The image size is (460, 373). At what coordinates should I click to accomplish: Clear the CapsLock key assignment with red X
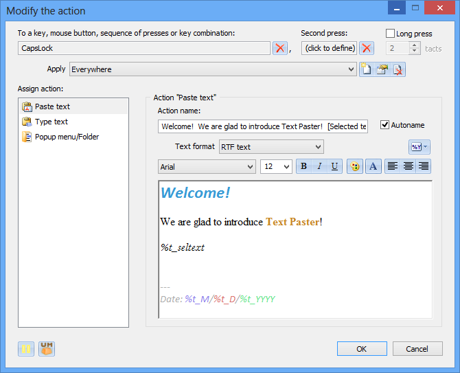coord(280,48)
